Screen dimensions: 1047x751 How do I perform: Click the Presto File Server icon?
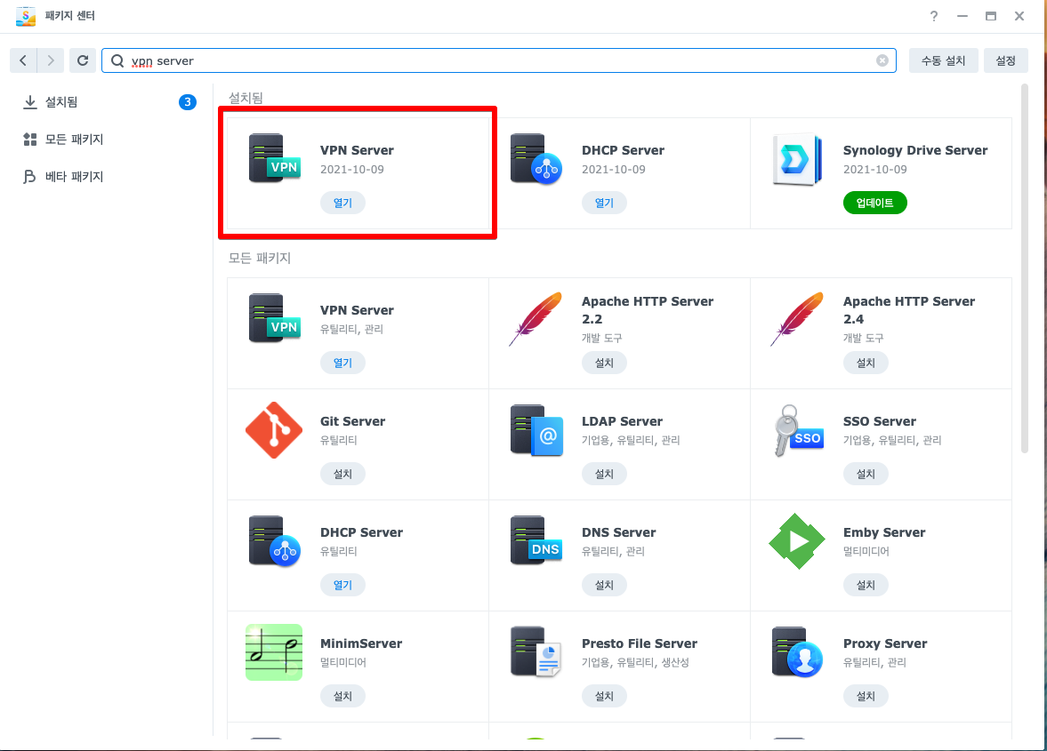(536, 651)
